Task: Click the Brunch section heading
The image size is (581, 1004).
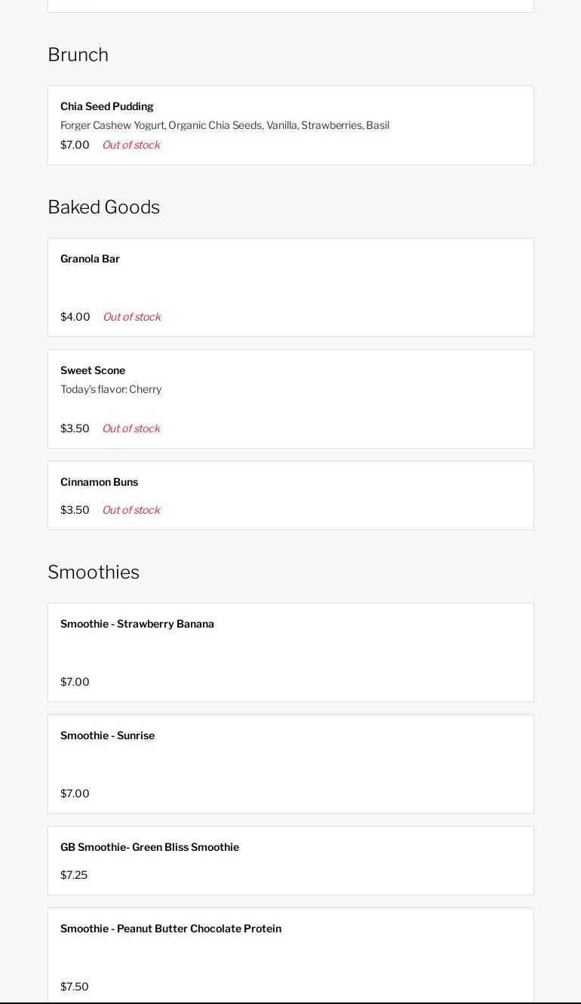Action: coord(78,54)
